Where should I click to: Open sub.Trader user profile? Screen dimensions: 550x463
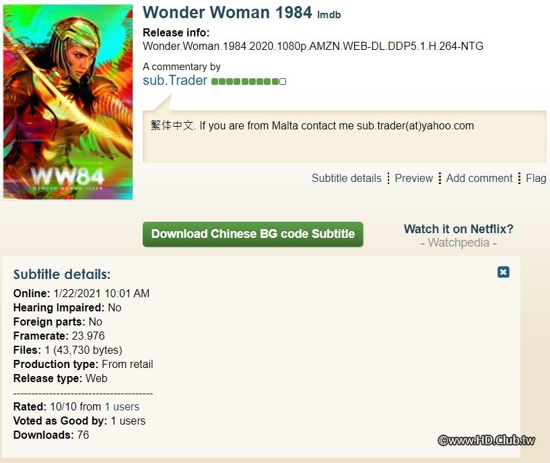174,80
